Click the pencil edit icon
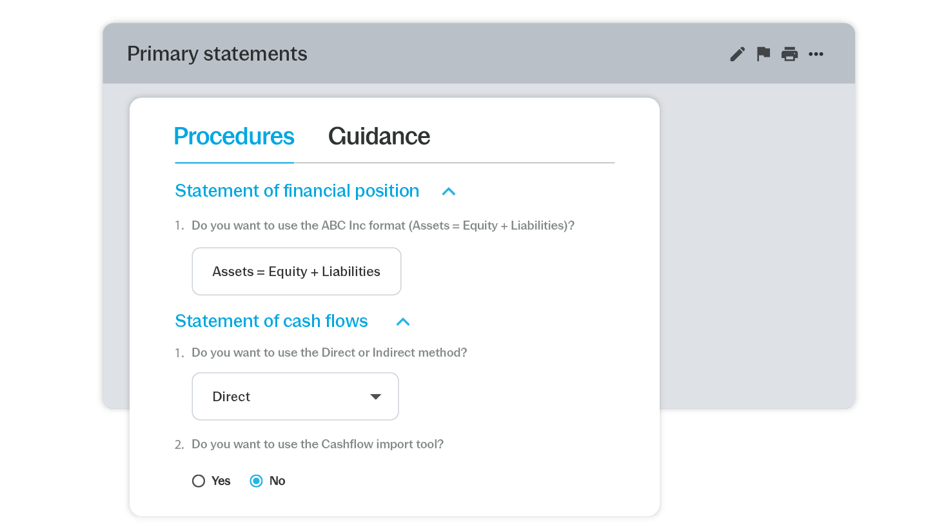The width and height of the screenshot is (935, 527). click(x=737, y=54)
